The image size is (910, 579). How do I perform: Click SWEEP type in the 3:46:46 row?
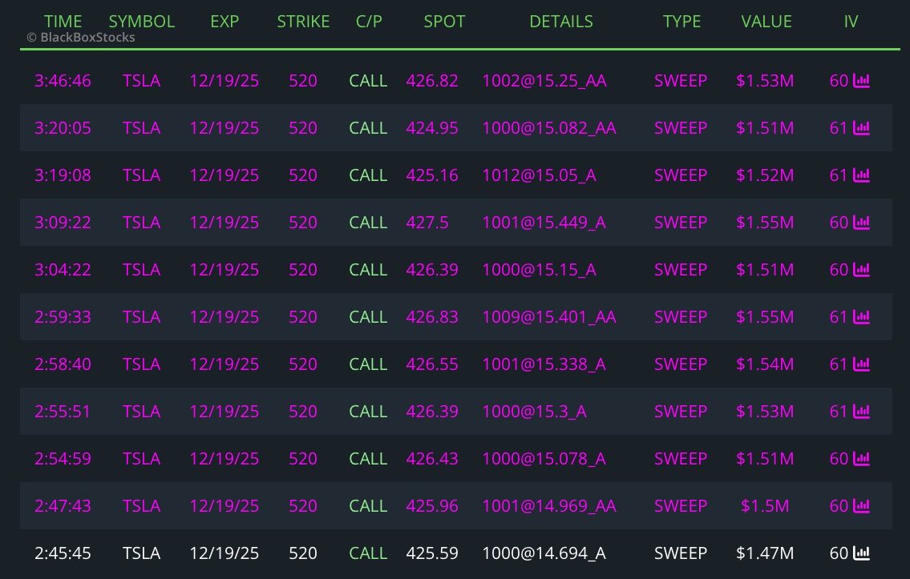[x=681, y=81]
